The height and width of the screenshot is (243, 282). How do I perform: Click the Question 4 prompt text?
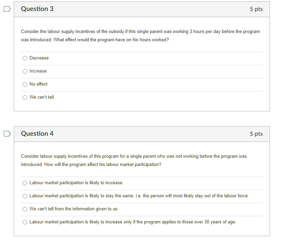tap(134, 160)
